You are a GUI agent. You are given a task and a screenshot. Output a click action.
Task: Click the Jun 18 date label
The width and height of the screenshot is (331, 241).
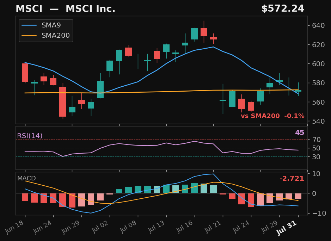click(x=15, y=227)
